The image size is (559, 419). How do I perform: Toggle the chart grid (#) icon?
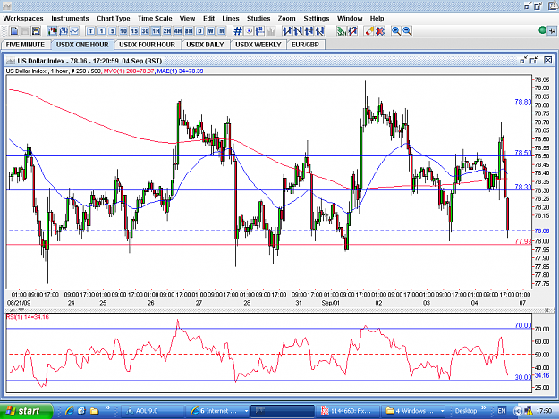238,31
